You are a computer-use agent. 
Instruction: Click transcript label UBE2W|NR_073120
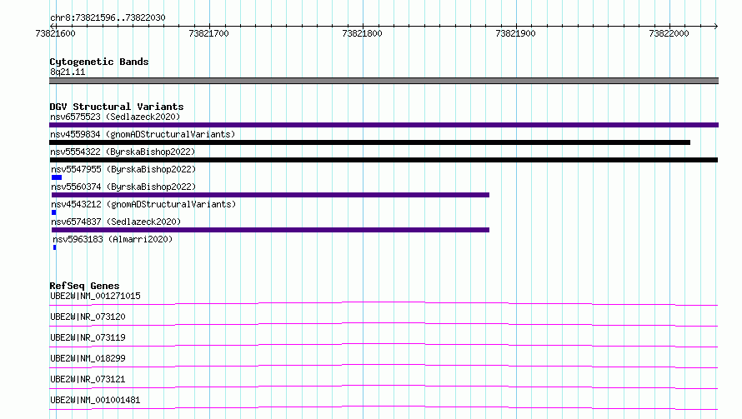pyautogui.click(x=88, y=317)
